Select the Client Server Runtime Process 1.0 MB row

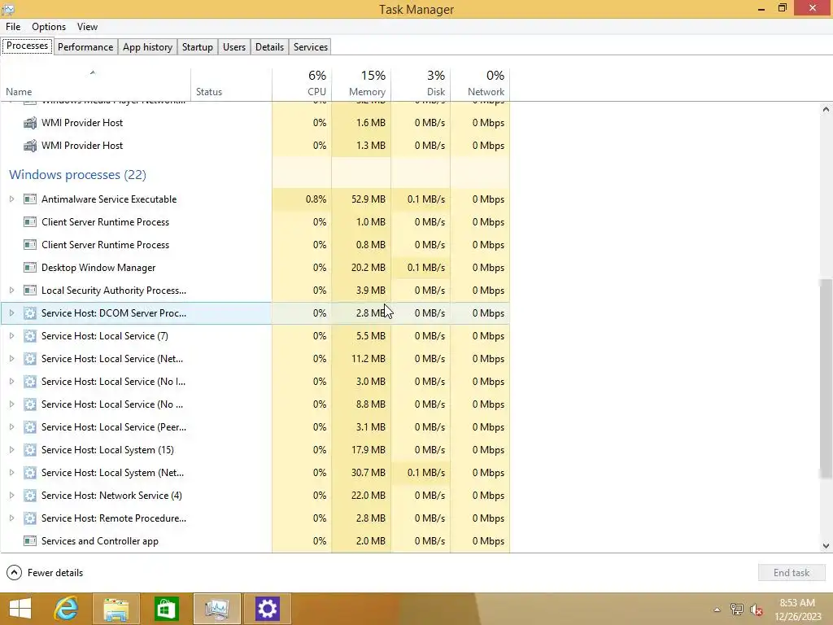coord(255,222)
